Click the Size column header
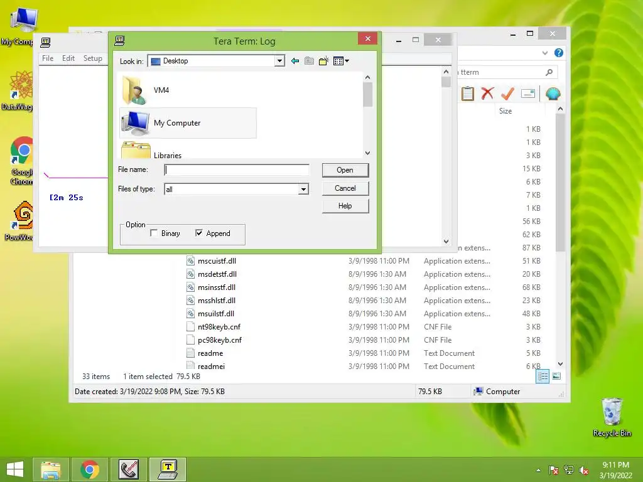This screenshot has width=643, height=482. (x=505, y=111)
